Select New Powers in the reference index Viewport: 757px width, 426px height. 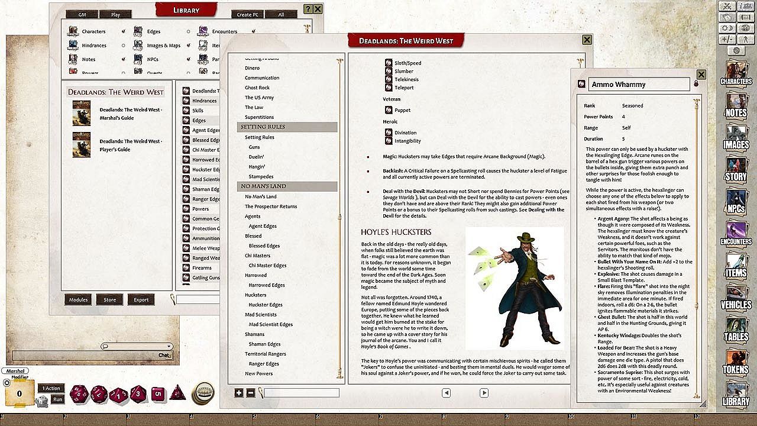point(259,373)
